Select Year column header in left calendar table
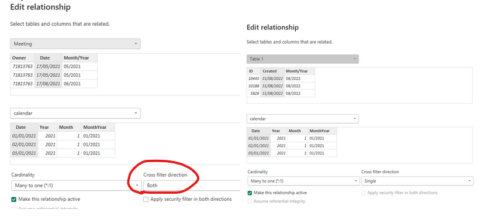This screenshot has width=484, height=216. coord(47,127)
